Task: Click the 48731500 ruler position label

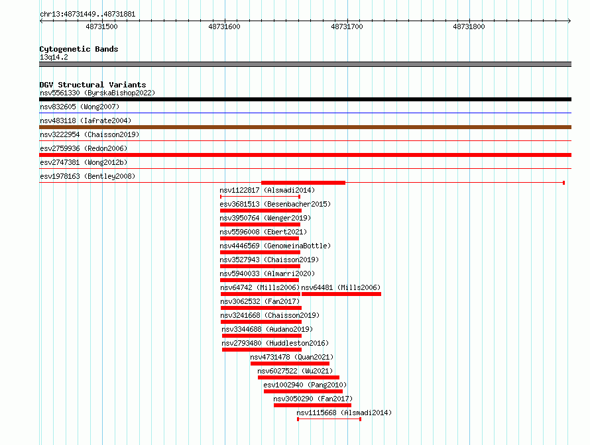Action: tap(101, 26)
